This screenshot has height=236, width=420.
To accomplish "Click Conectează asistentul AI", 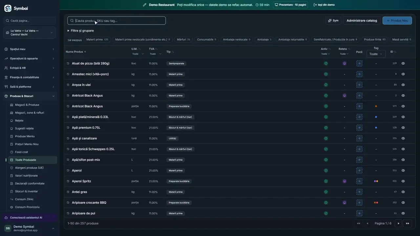I will tap(30, 218).
